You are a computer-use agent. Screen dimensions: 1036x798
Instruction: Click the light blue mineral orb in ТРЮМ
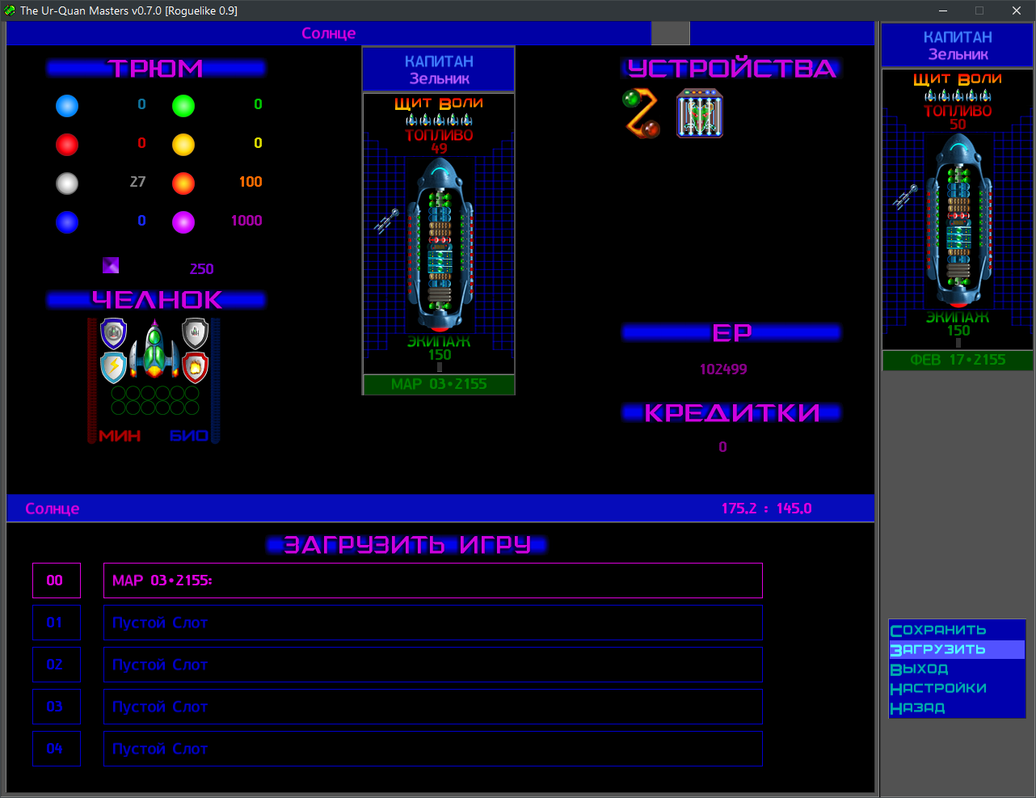[67, 106]
